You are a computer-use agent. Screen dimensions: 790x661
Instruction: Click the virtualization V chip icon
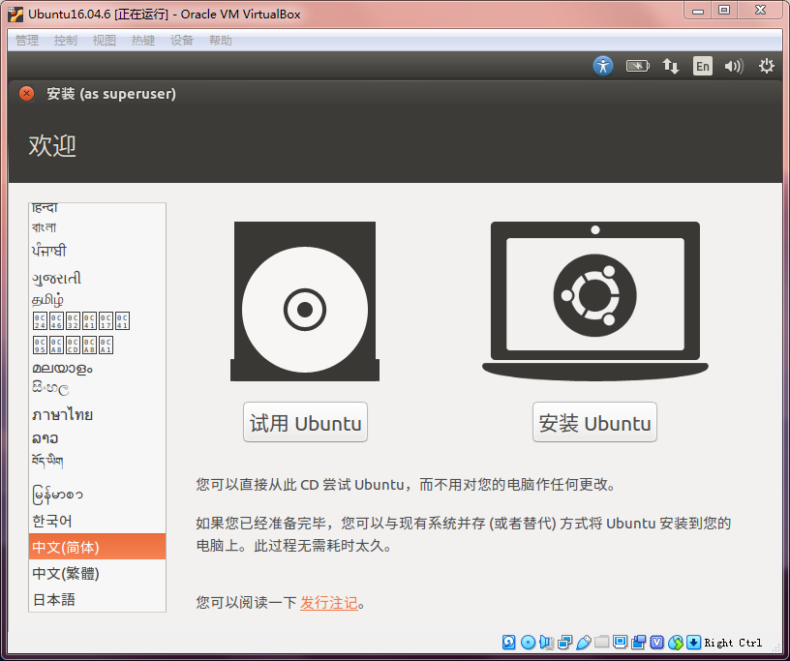point(657,642)
